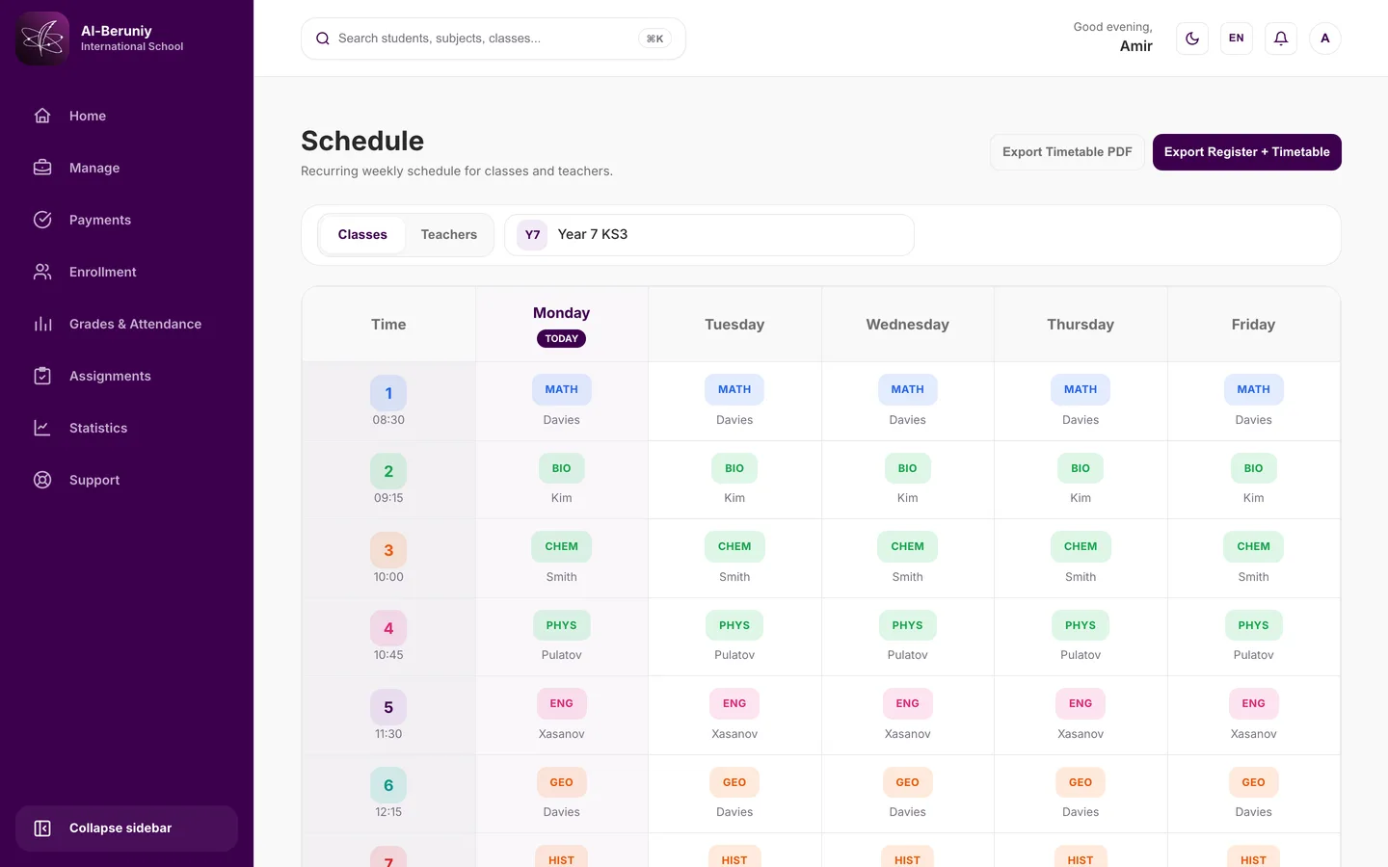The image size is (1388, 867).
Task: Click period 1 at 08:30
Action: pyautogui.click(x=388, y=402)
